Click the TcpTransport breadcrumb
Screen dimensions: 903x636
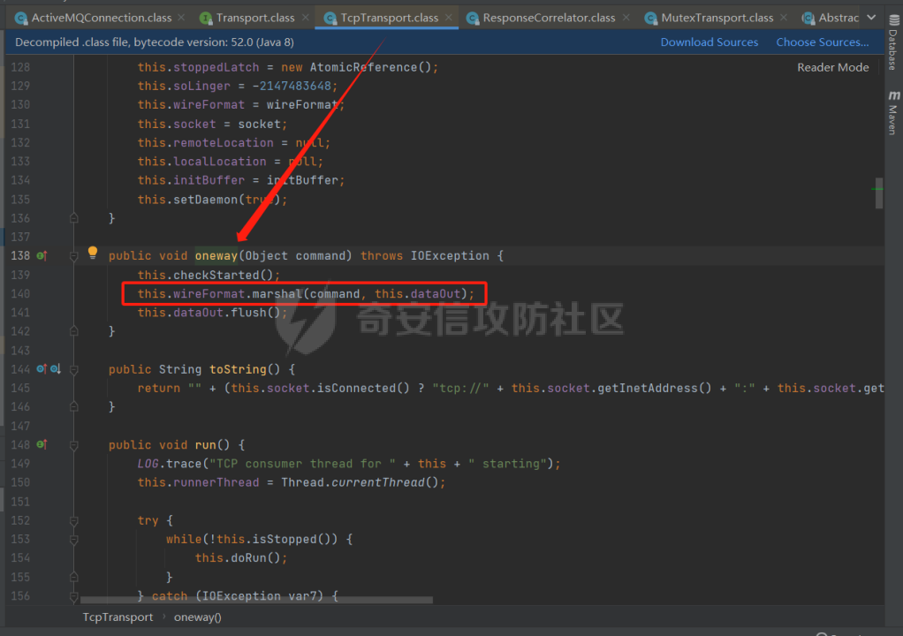point(118,617)
